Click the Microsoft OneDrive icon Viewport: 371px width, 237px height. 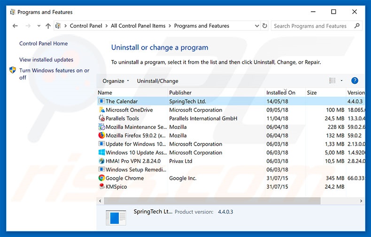click(101, 110)
